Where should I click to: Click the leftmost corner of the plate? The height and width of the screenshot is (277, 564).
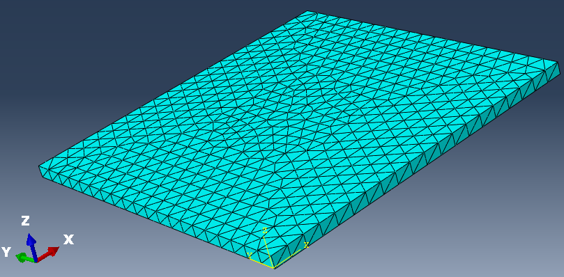(x=39, y=167)
